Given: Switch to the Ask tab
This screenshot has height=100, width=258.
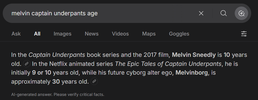Looking at the screenshot, I should tap(16, 34).
